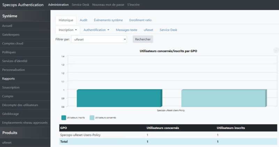279x147 pixels.
Task: Open the Événements système tab
Action: point(108,20)
